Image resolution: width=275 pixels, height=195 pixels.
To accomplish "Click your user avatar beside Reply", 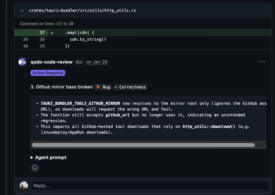I will (x=24, y=185).
